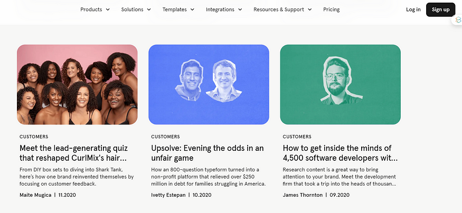Click author name James Thornton

click(x=303, y=195)
